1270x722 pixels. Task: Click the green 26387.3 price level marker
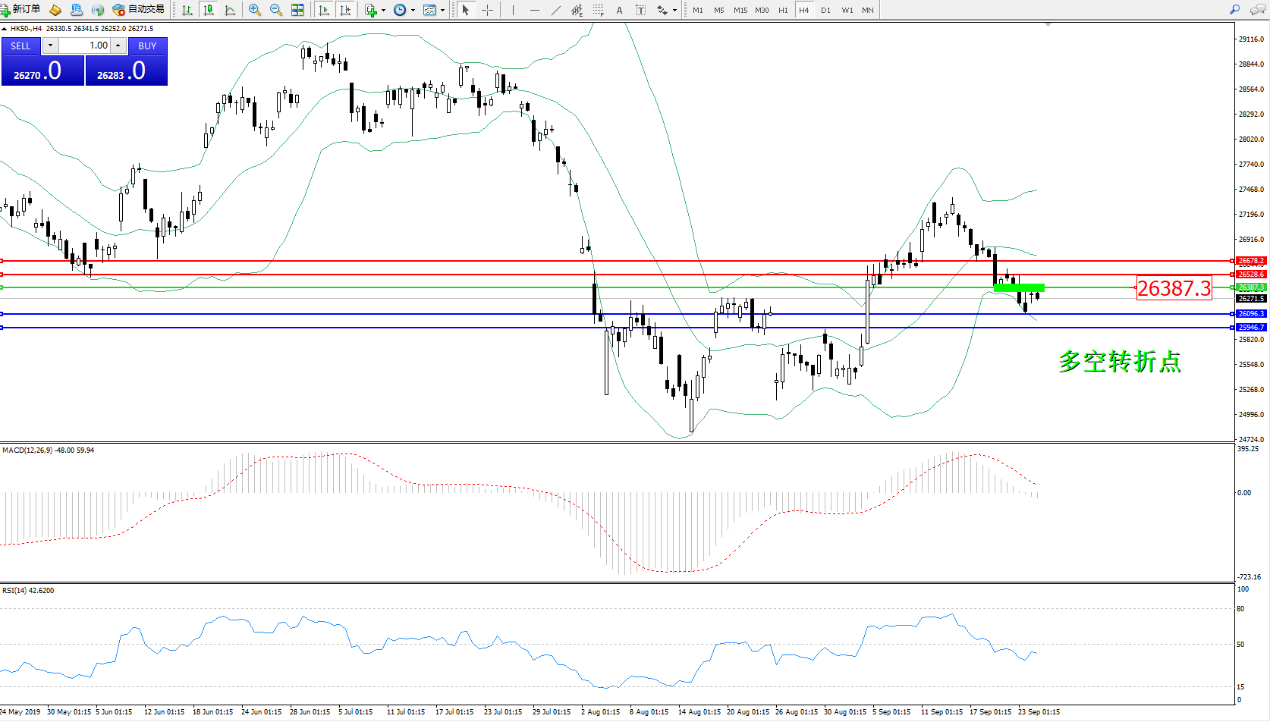tap(1250, 287)
